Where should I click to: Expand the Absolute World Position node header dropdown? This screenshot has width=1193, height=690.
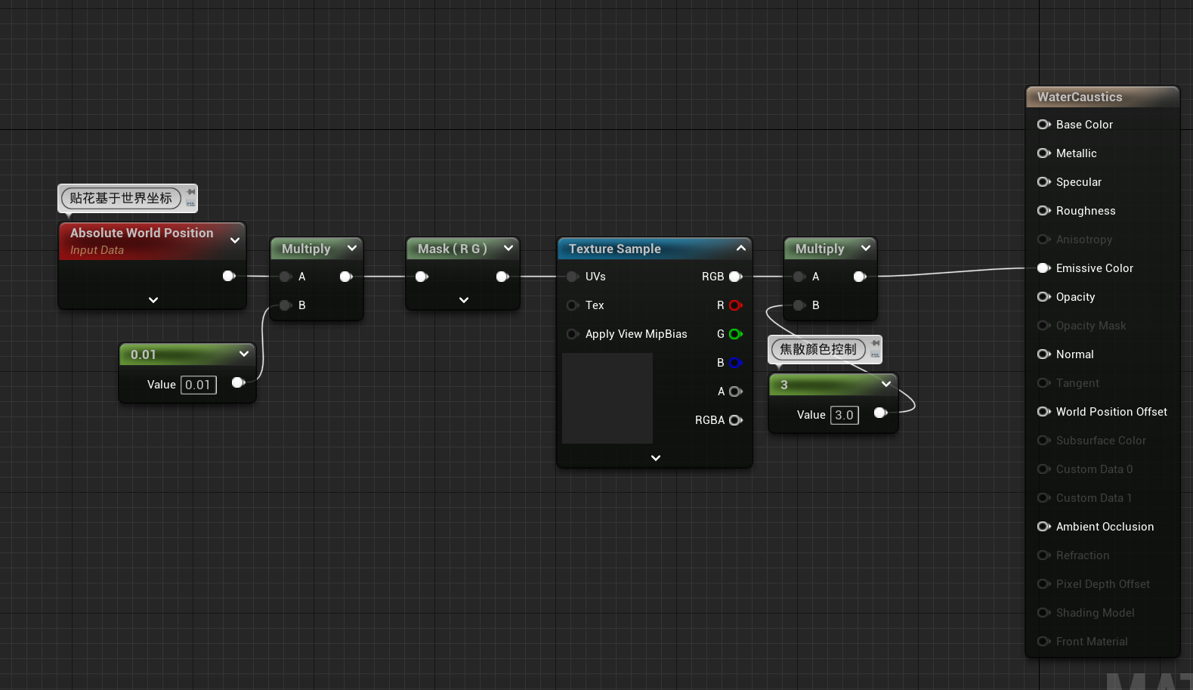235,240
